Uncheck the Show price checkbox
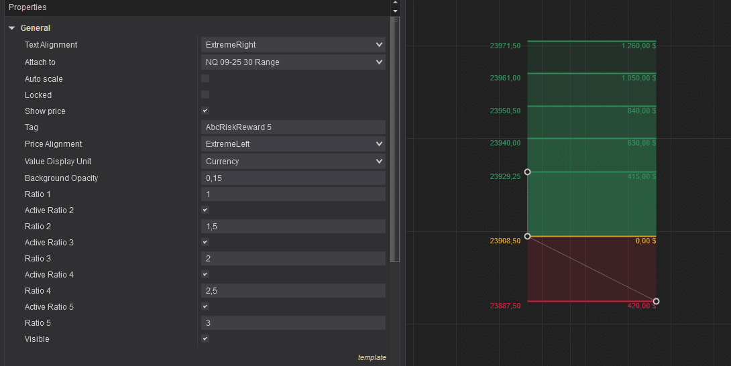731x366 pixels. [x=205, y=111]
